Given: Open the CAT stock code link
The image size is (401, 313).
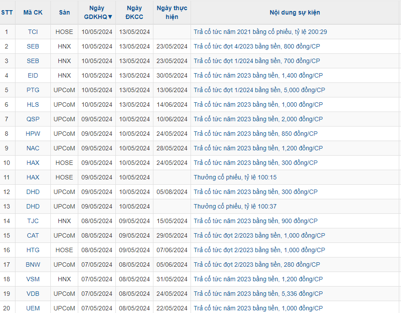Looking at the screenshot, I should point(33,235).
